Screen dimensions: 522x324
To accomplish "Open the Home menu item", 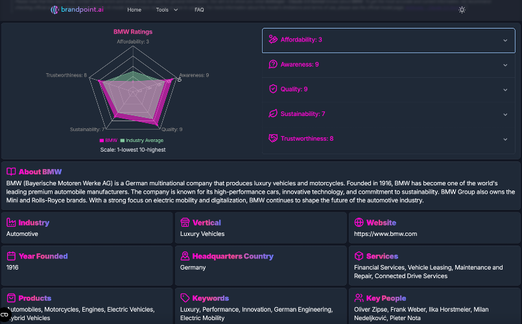I will (x=134, y=10).
